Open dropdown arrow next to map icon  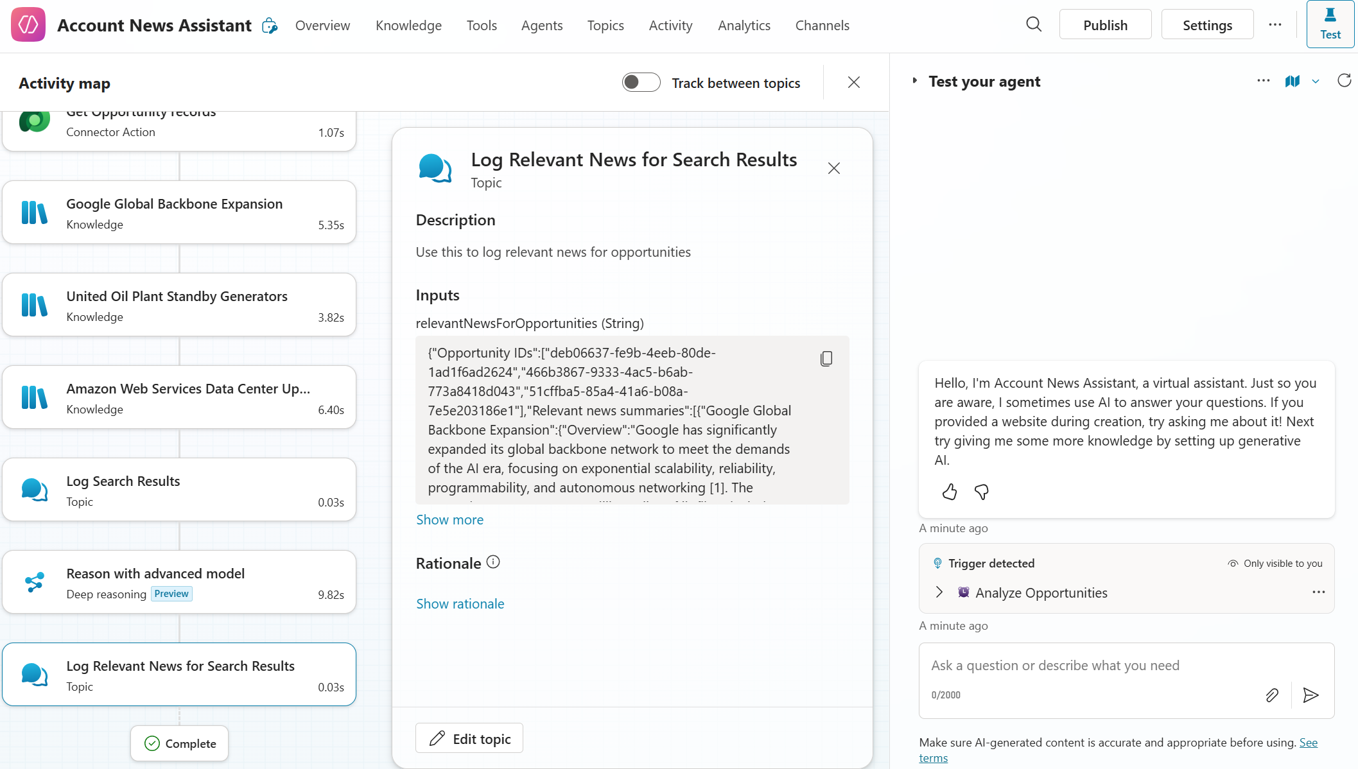[1316, 82]
